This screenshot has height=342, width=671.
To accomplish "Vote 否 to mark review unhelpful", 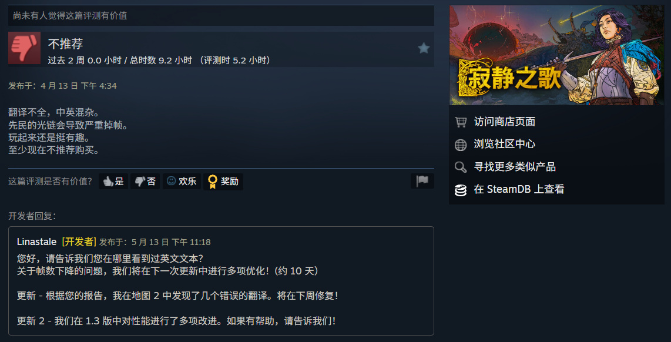I will [x=145, y=182].
